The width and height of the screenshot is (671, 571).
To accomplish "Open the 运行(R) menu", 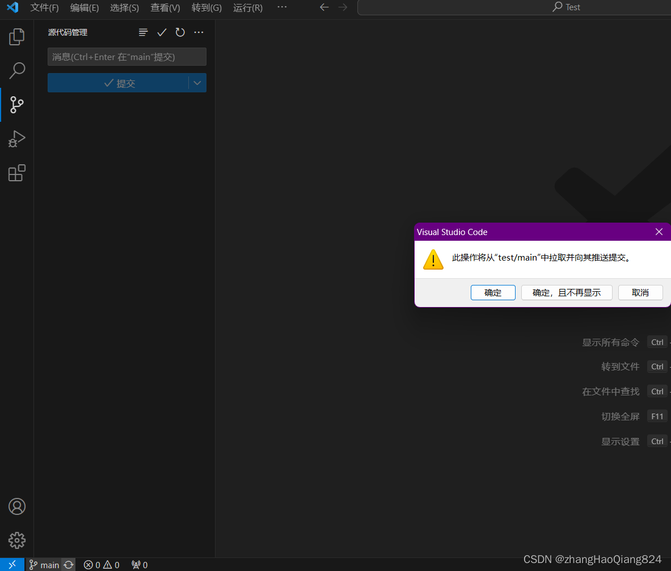I will (248, 8).
